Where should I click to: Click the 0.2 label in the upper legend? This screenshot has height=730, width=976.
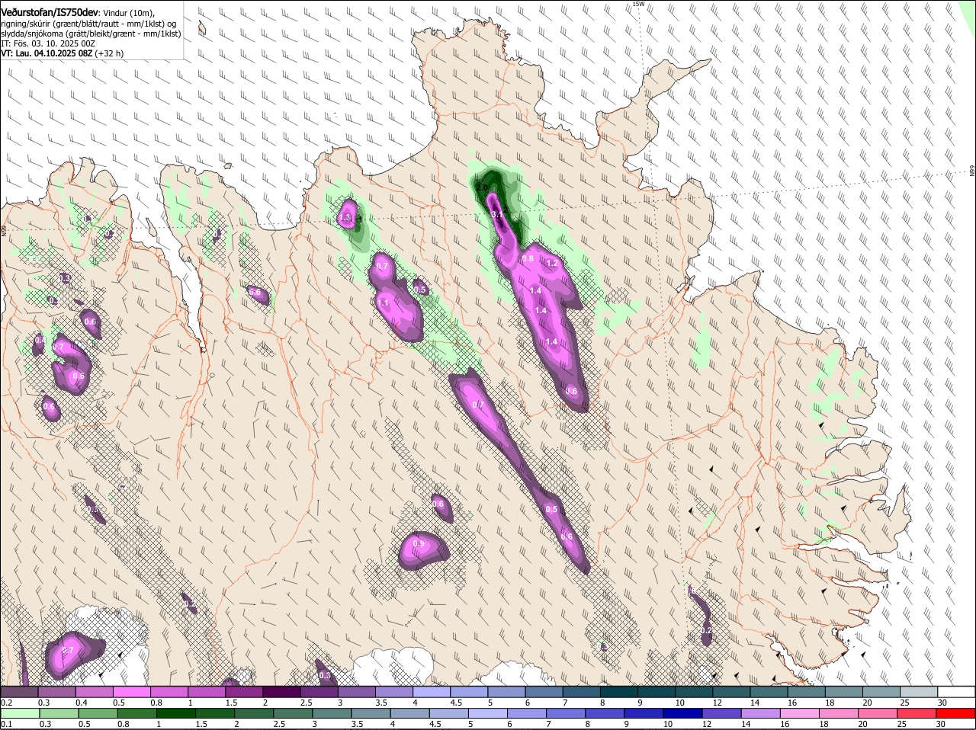(x=6, y=703)
